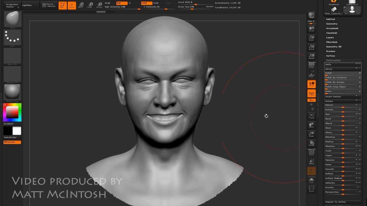Click the Frame mesh icon

[311, 116]
